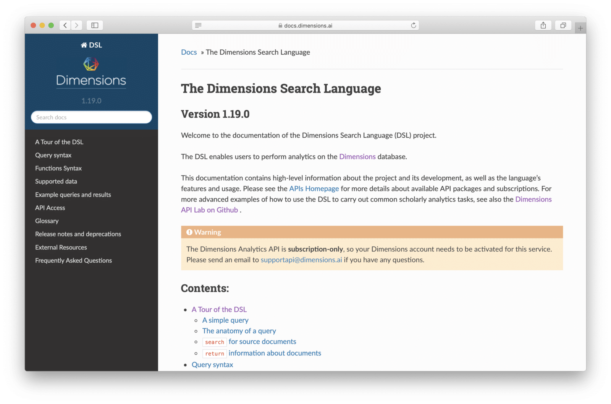Click the Reader View icon in the address bar

(x=198, y=25)
